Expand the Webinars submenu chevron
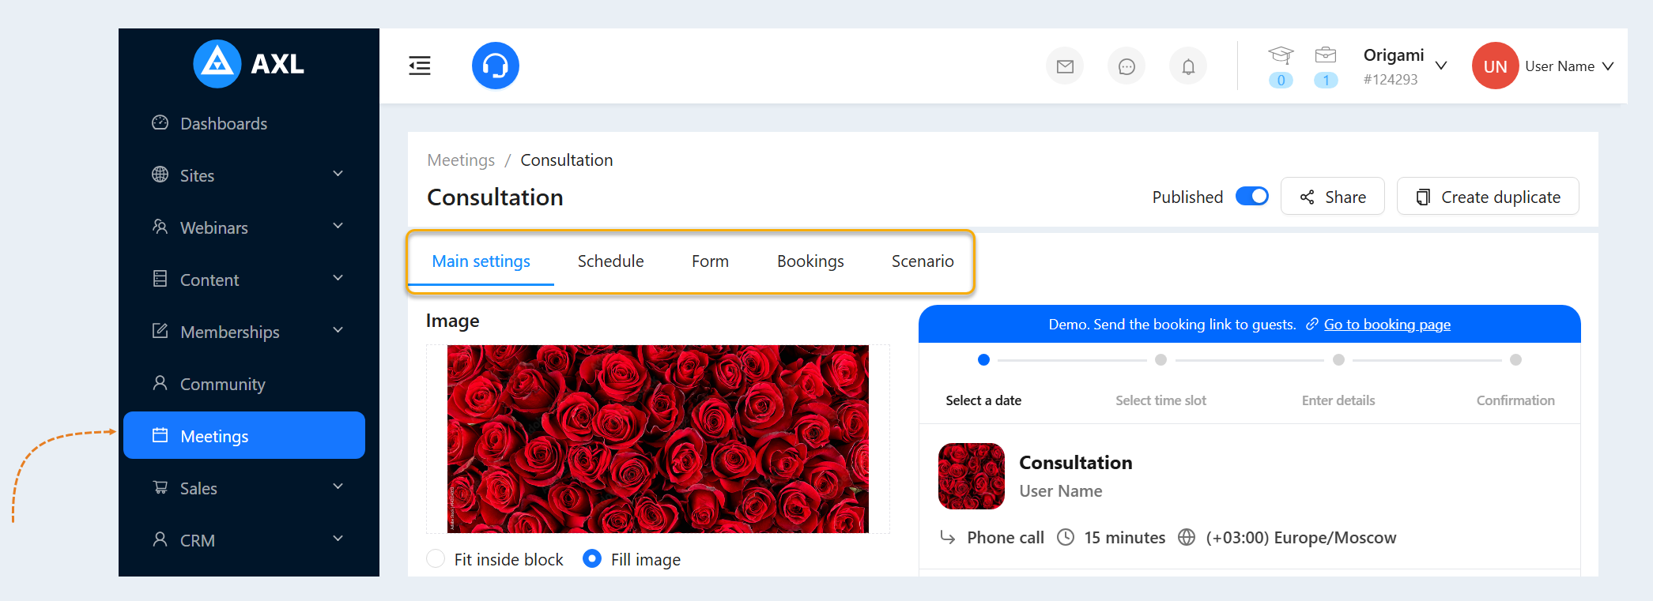Screen dimensions: 1653x601 (338, 226)
